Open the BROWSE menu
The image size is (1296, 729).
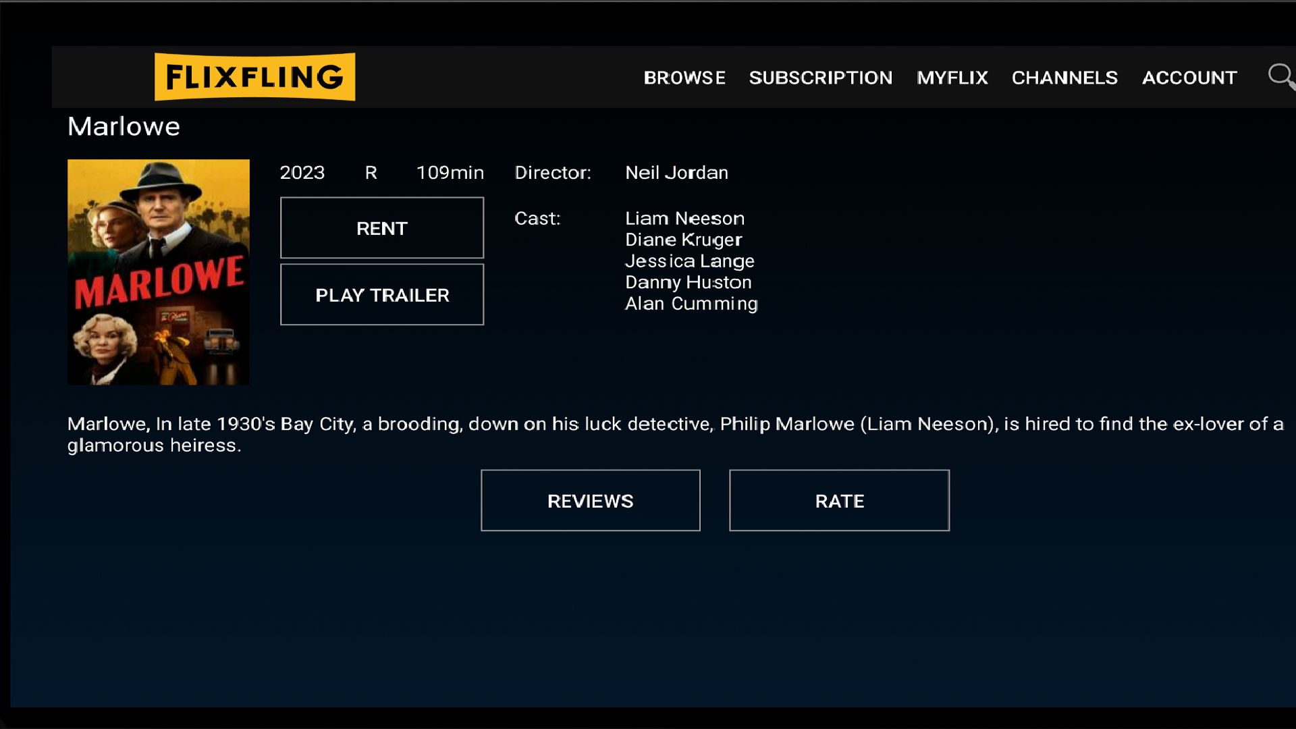point(684,78)
